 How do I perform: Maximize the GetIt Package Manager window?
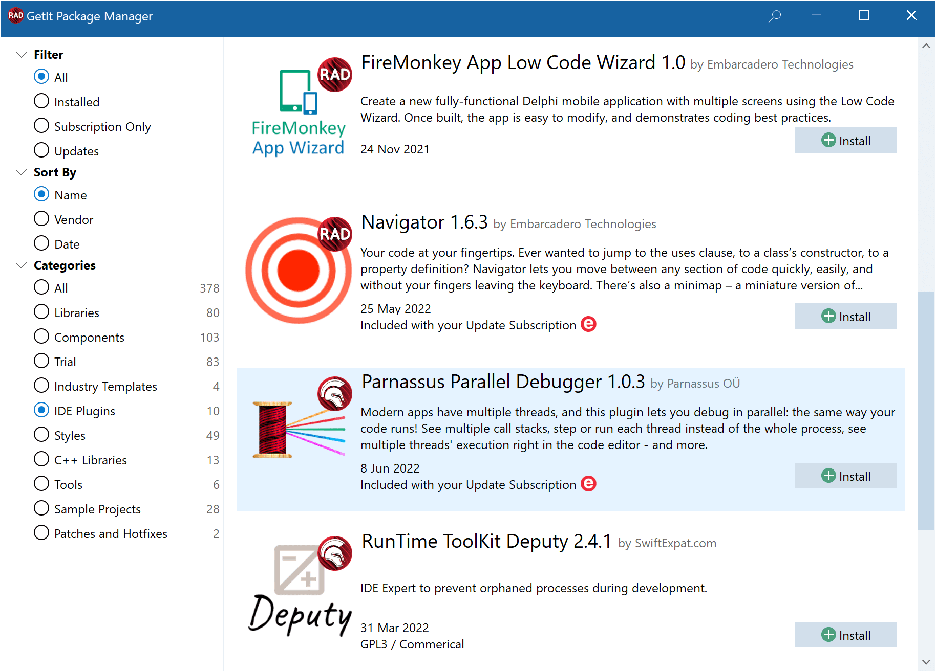point(864,15)
